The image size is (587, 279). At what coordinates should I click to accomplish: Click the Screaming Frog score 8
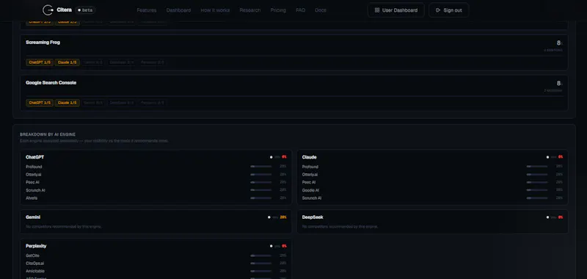click(x=558, y=43)
